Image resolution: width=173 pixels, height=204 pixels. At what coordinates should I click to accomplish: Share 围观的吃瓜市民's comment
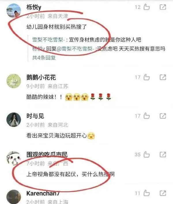click(x=163, y=154)
